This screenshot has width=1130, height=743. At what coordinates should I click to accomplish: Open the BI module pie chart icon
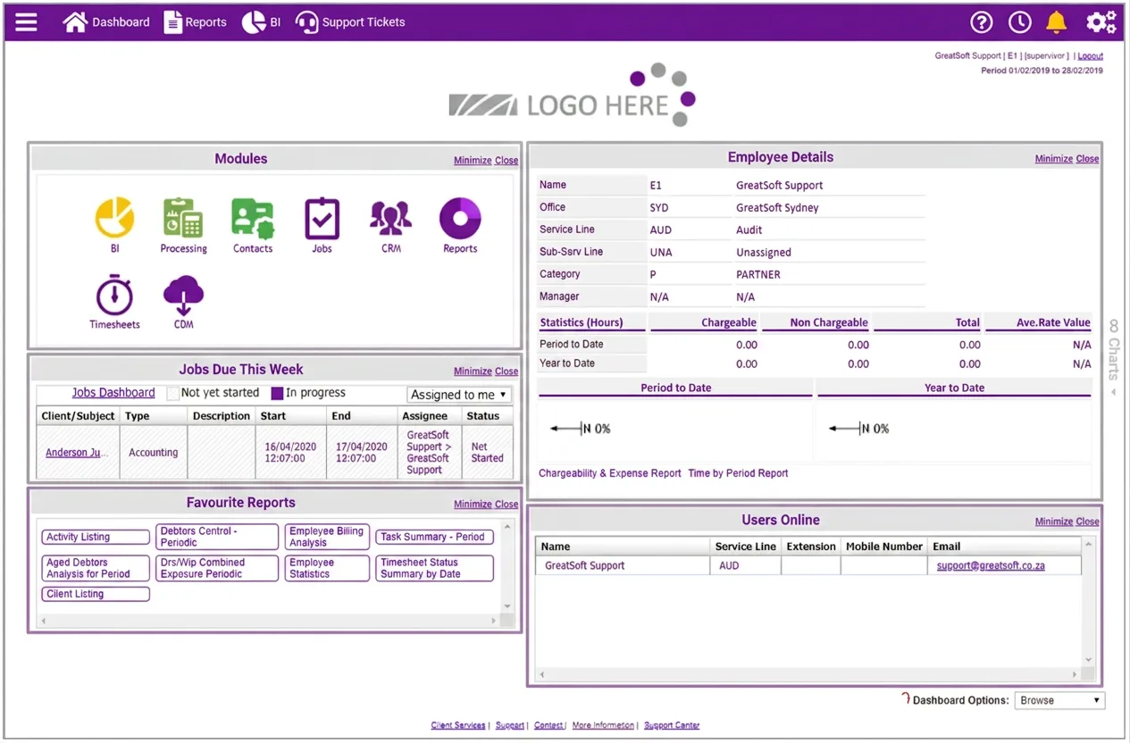coord(115,218)
